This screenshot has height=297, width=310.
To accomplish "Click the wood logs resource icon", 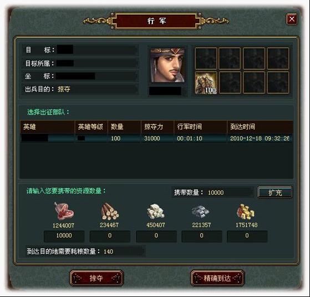I will (110, 212).
